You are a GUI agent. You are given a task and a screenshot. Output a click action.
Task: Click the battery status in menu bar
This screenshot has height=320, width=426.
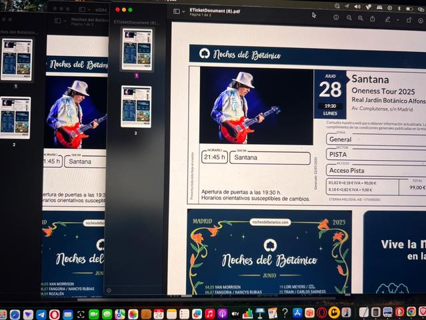click(x=409, y=9)
